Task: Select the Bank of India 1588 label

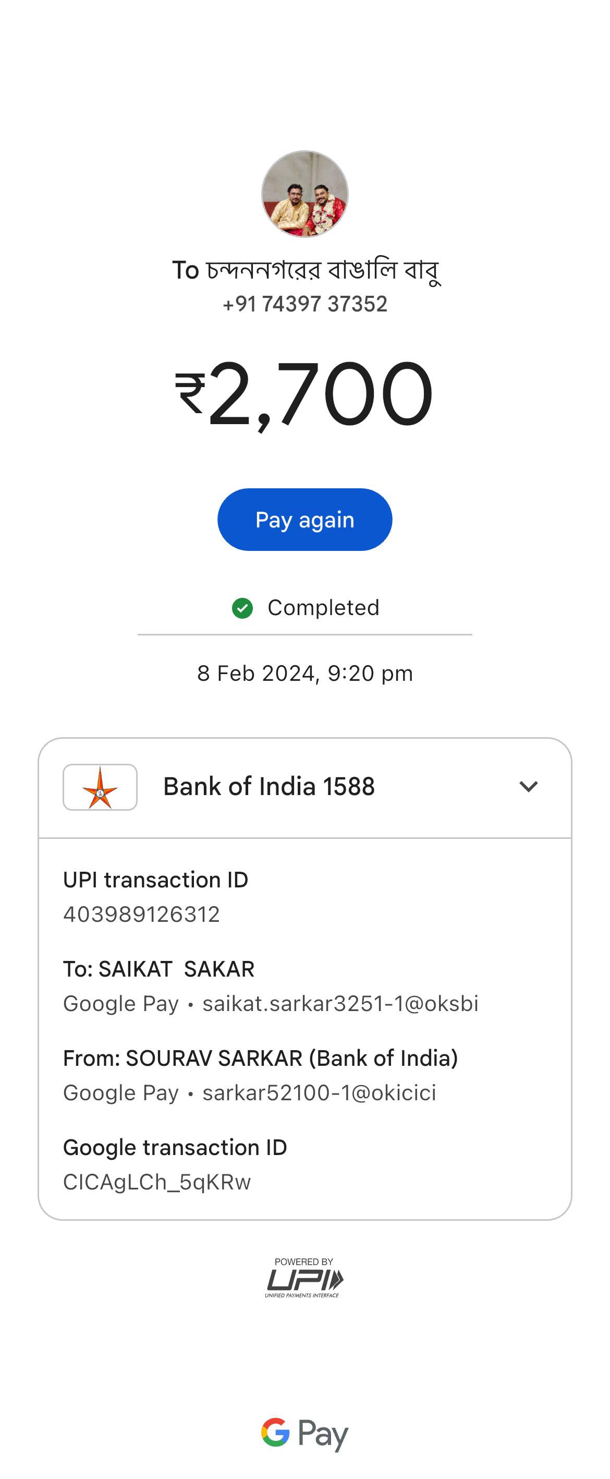Action: click(x=269, y=787)
